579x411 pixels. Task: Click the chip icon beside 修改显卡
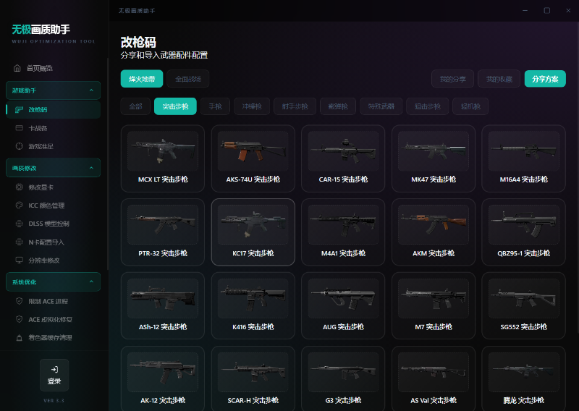[x=20, y=187]
